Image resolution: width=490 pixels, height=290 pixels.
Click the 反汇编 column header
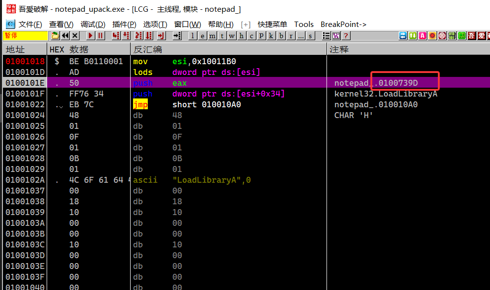148,49
